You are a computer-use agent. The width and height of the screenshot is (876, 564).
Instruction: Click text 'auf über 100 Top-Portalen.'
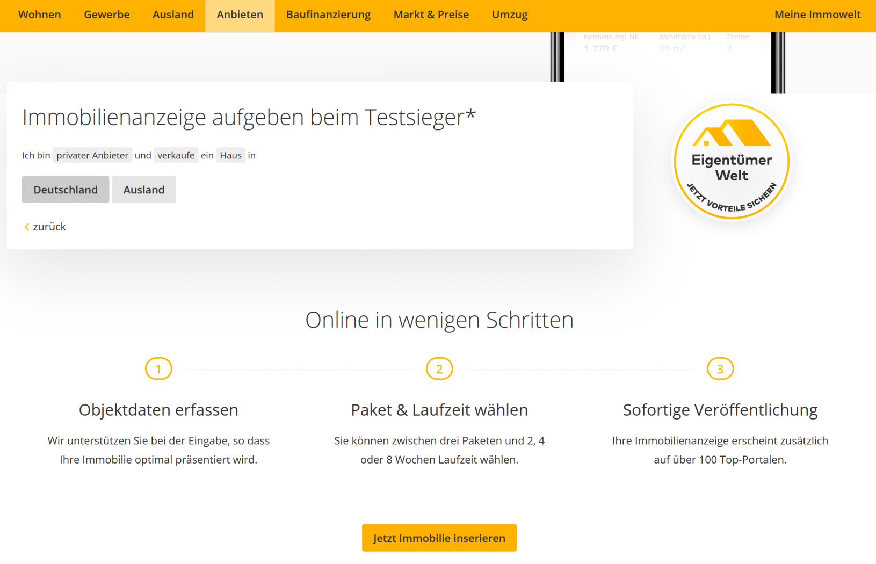[x=720, y=460]
